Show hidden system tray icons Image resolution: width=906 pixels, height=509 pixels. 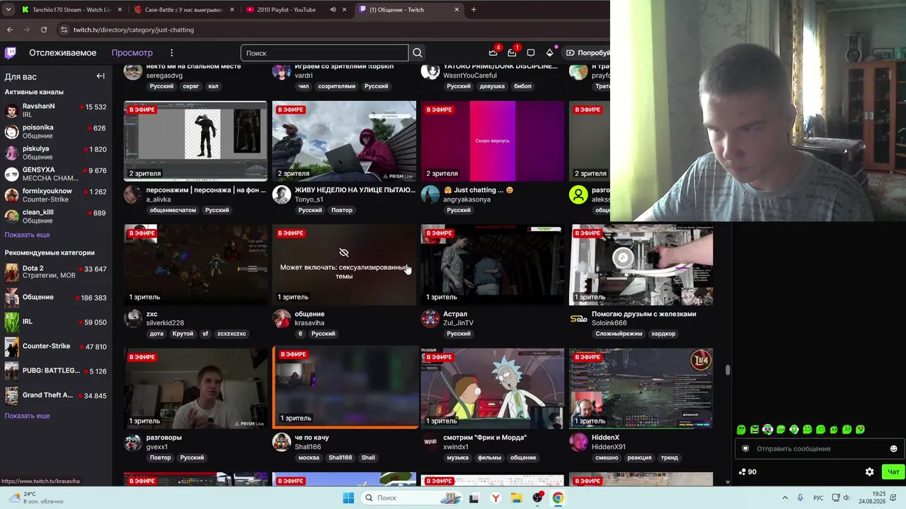pyautogui.click(x=785, y=498)
